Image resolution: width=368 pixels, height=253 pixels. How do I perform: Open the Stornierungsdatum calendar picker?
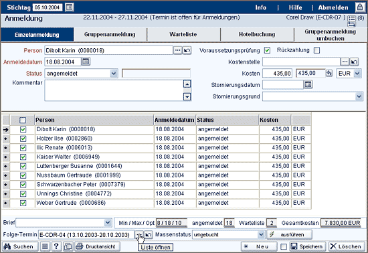(308, 84)
